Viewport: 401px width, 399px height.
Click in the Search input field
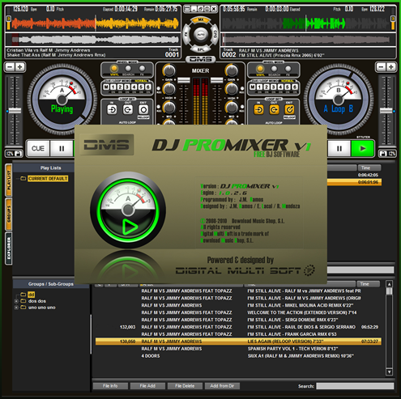pyautogui.click(x=355, y=386)
